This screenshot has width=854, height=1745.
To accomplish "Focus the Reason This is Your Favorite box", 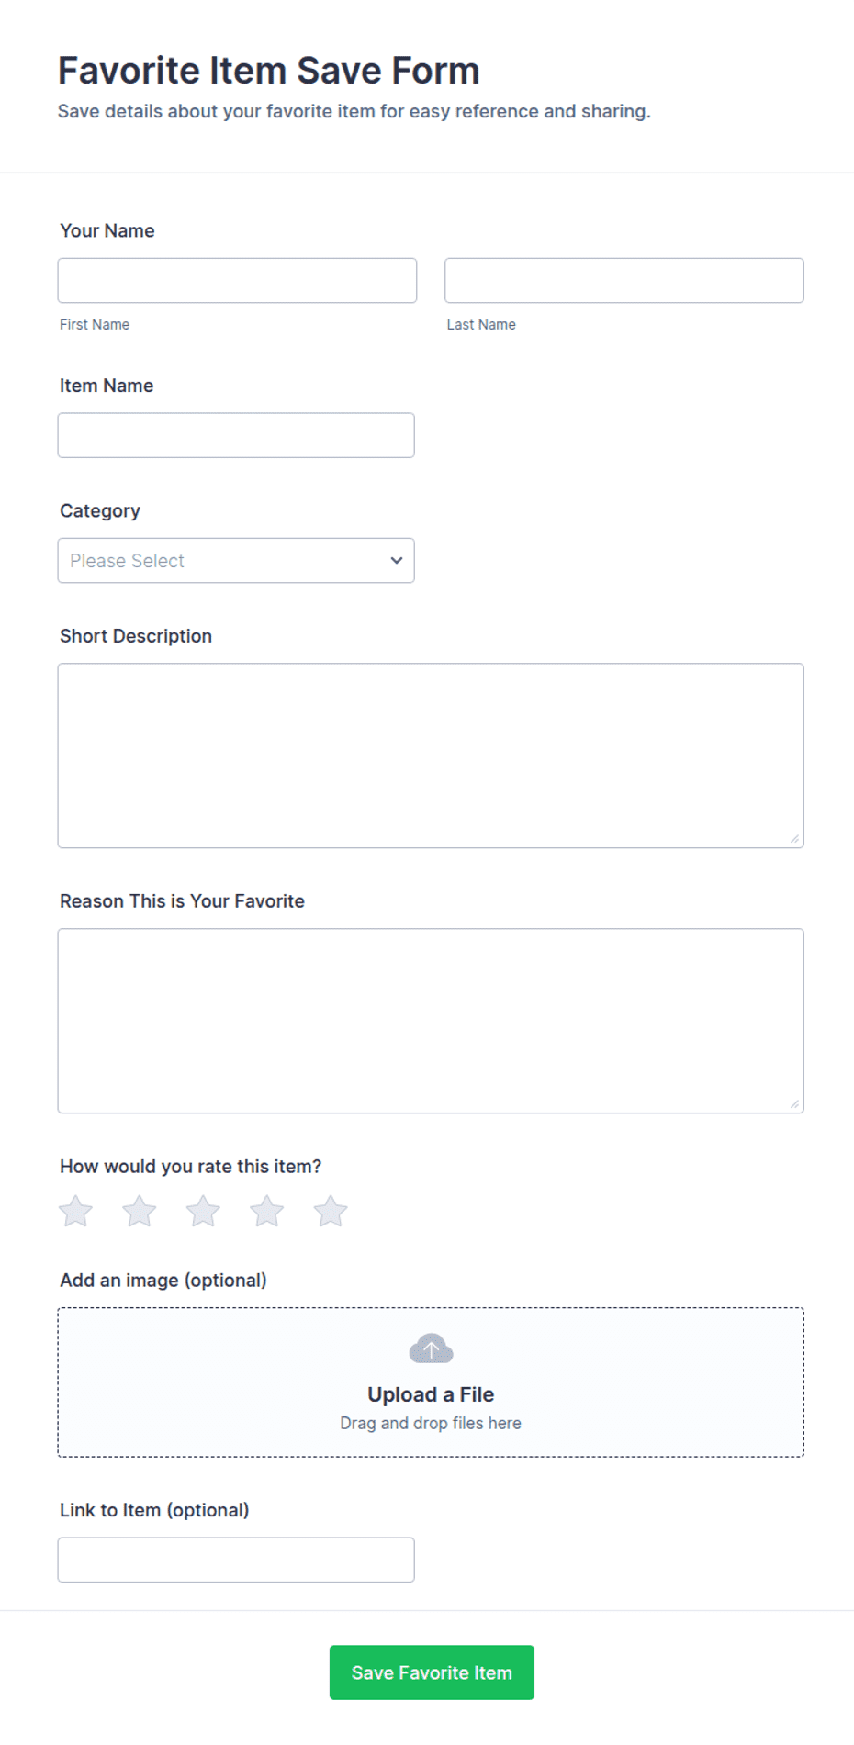I will [431, 1021].
